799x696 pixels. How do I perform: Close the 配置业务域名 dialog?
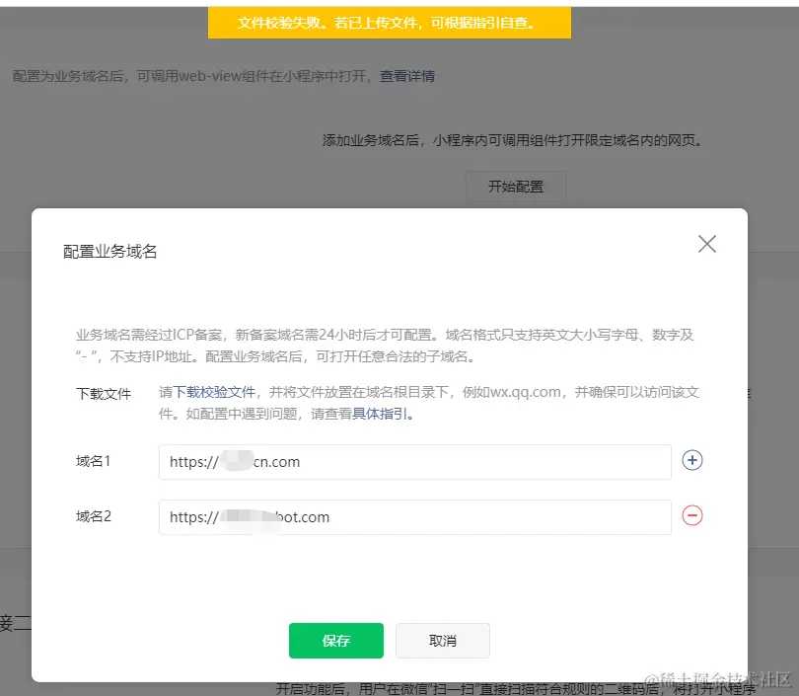(x=706, y=244)
